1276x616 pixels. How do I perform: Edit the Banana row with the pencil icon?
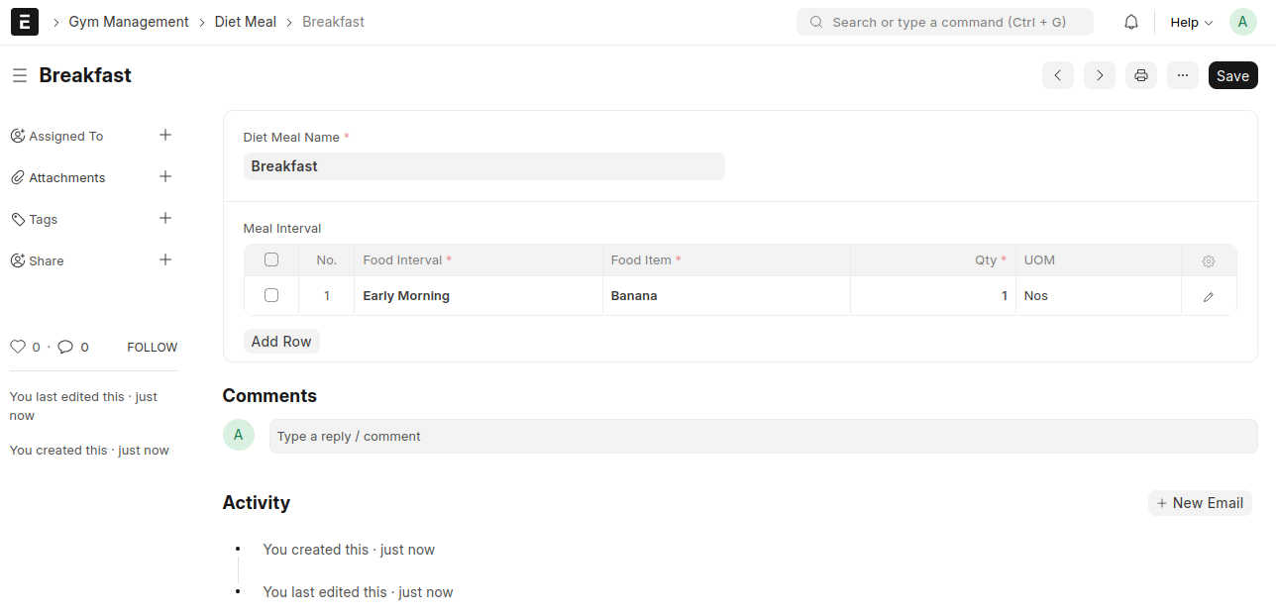(1208, 295)
